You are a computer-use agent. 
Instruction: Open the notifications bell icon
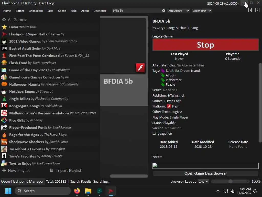point(255,191)
